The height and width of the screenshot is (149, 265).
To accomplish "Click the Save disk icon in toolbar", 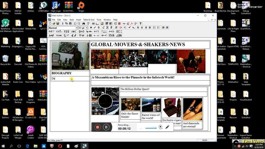I will (58, 23).
